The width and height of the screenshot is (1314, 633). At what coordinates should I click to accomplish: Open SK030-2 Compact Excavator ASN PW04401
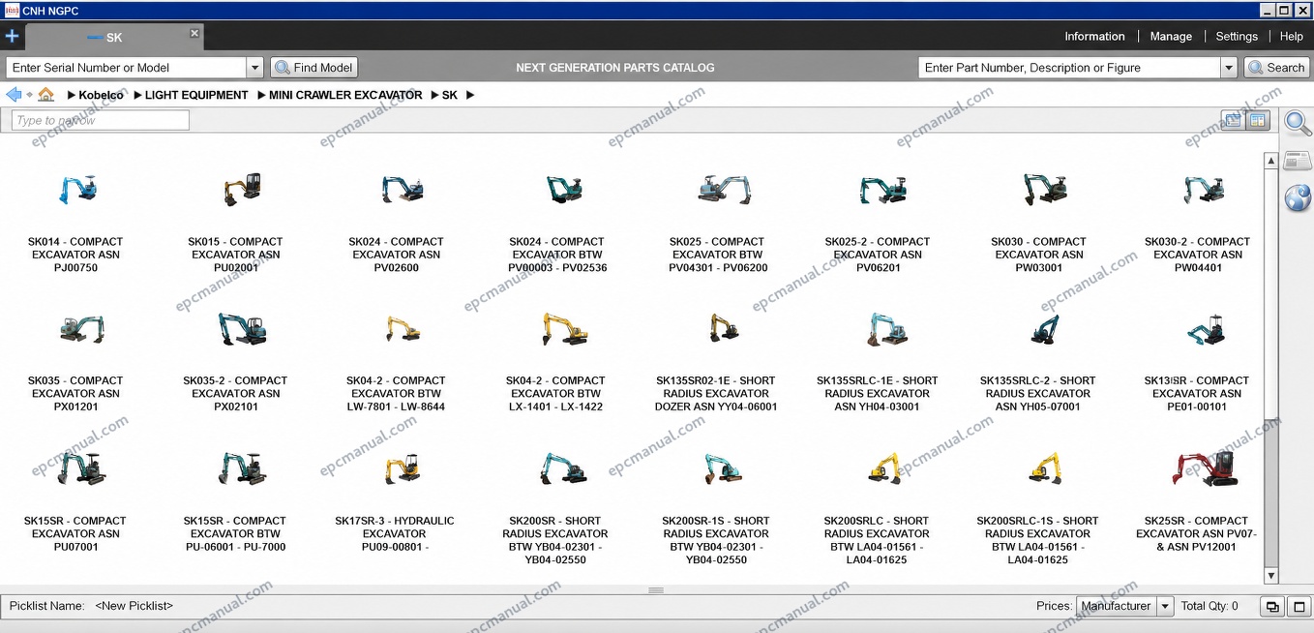pos(1198,223)
